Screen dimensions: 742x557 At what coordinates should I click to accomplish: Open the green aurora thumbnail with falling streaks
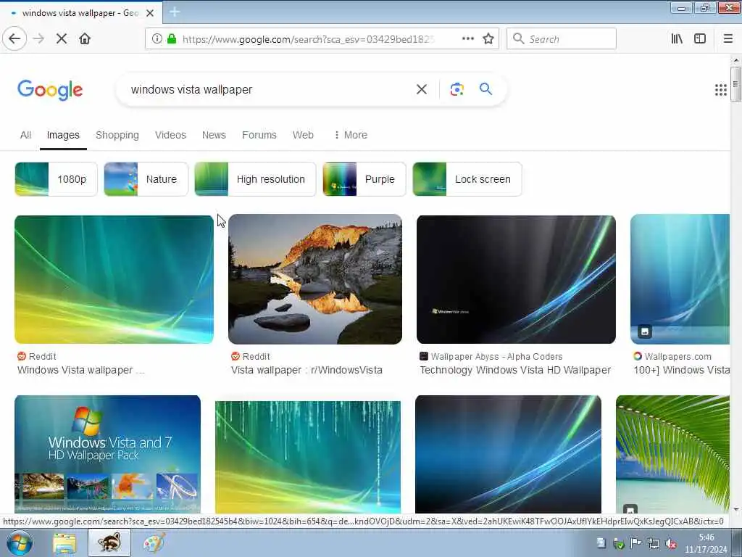coord(307,457)
